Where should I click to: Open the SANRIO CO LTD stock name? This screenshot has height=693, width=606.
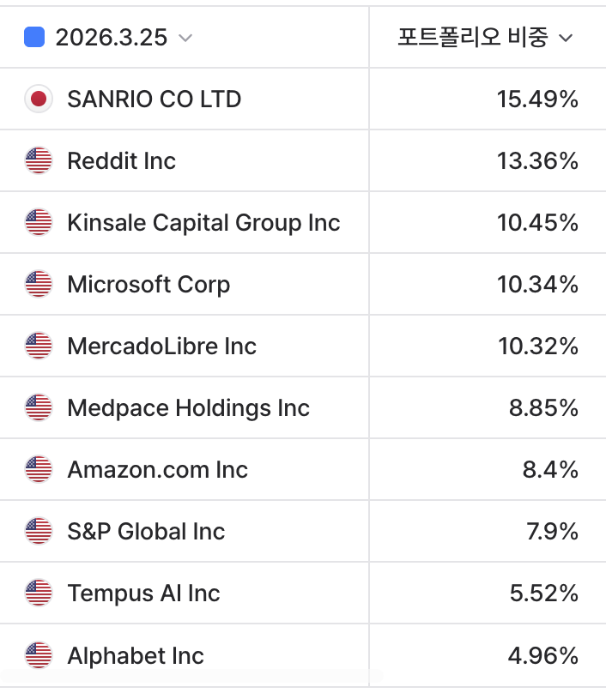[x=154, y=99]
